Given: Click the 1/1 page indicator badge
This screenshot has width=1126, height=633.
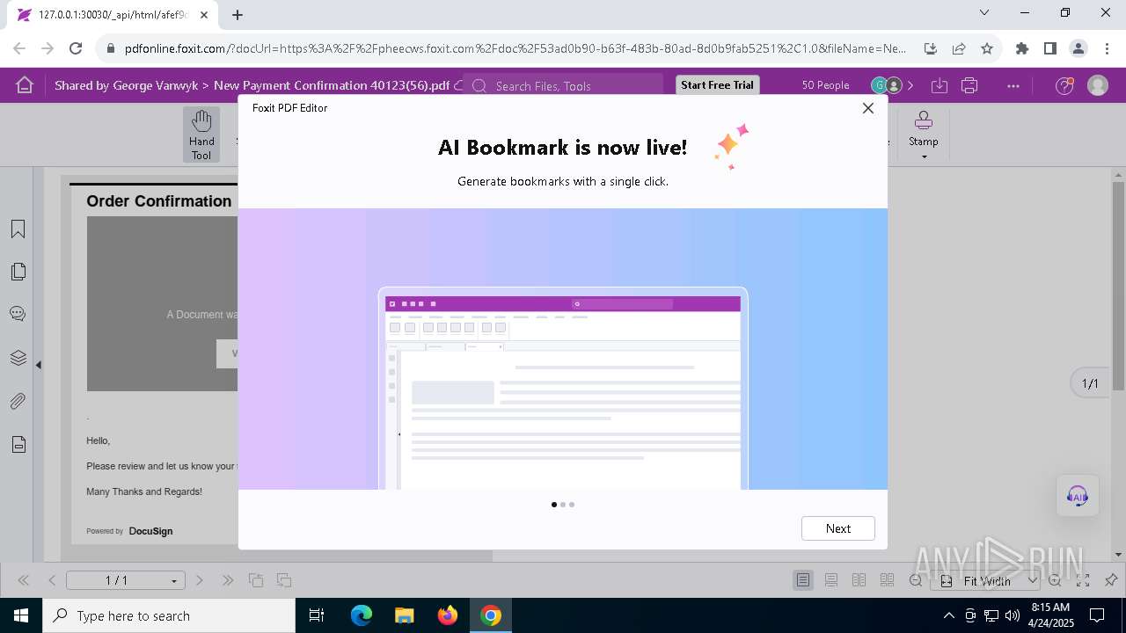Looking at the screenshot, I should click(x=1090, y=383).
